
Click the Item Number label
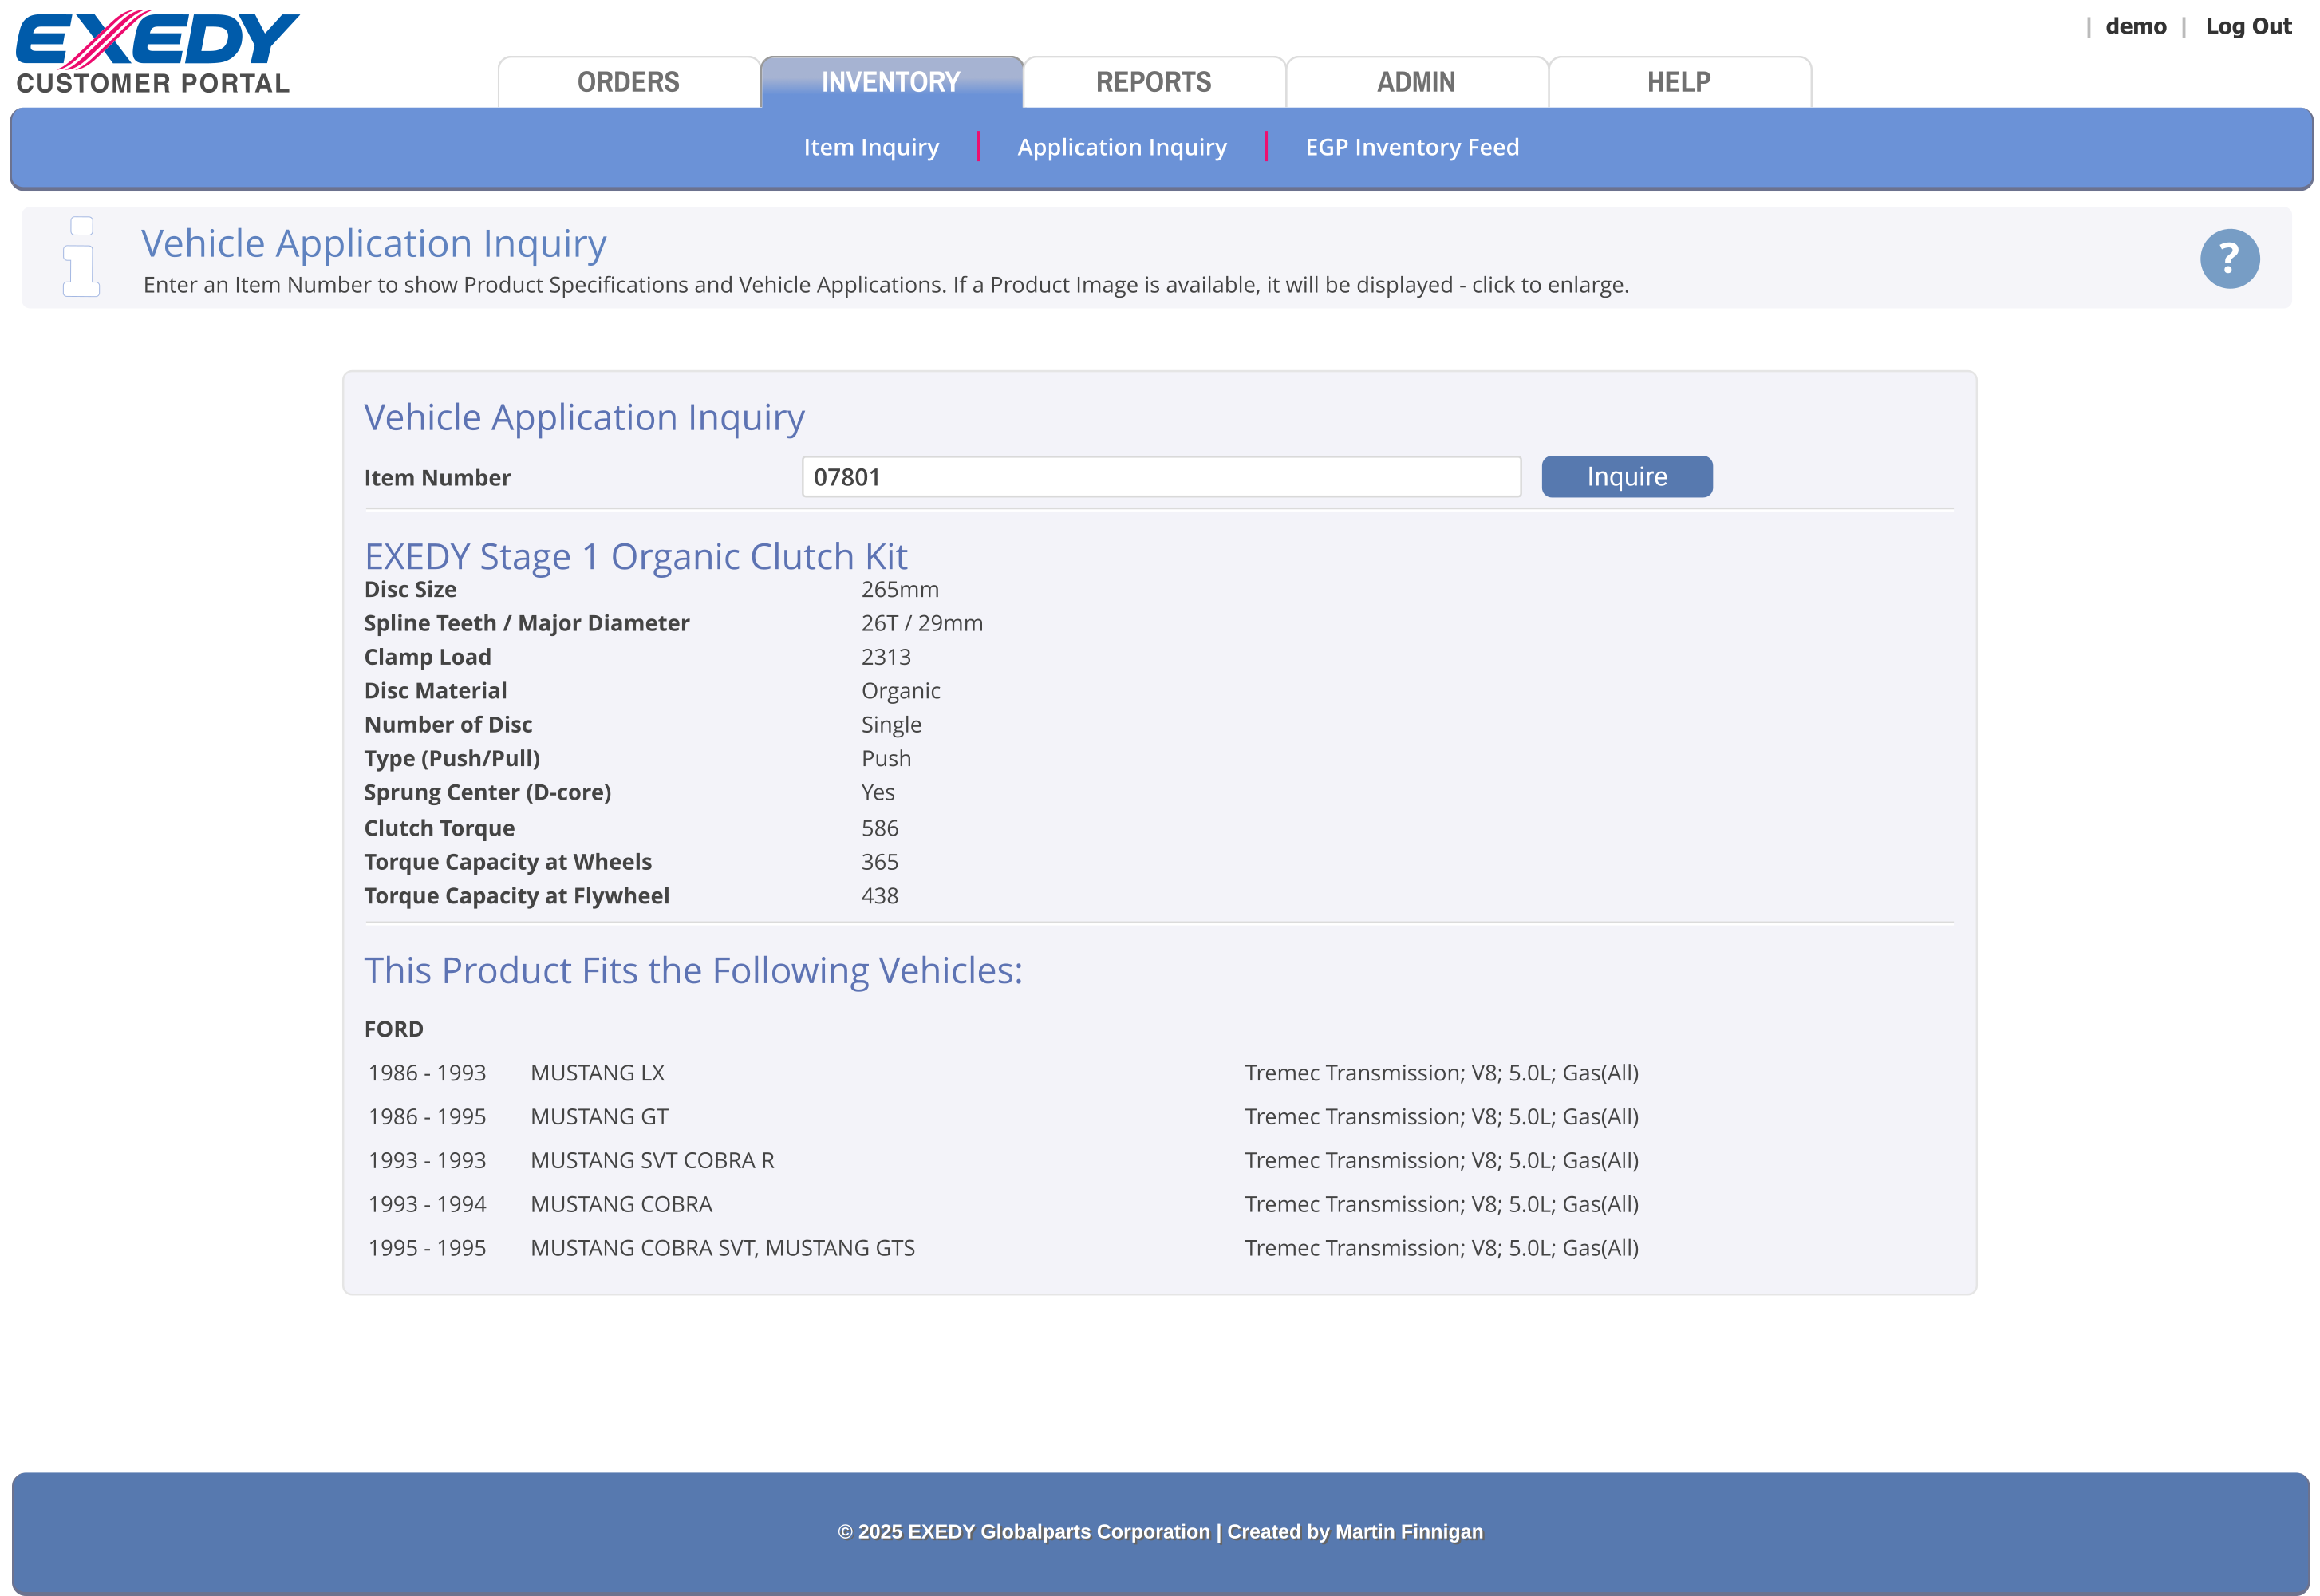tap(437, 478)
